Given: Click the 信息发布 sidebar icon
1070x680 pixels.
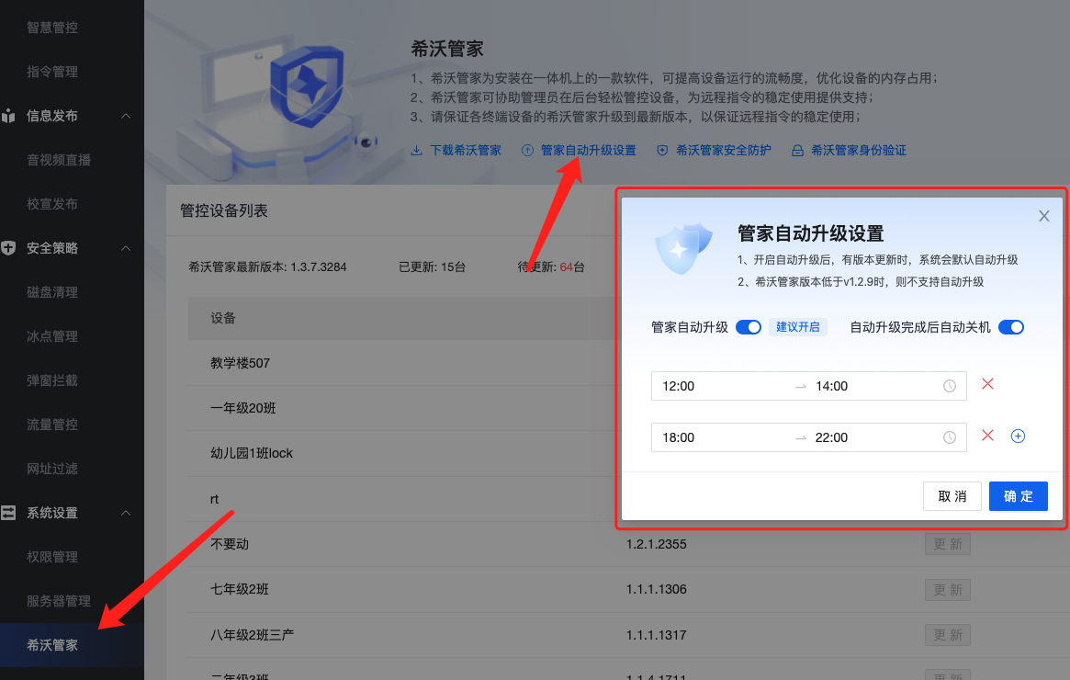Looking at the screenshot, I should 8,116.
